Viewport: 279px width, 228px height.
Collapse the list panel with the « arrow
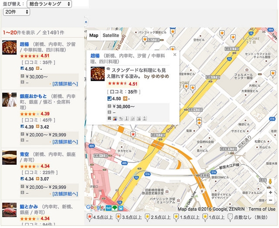point(86,22)
